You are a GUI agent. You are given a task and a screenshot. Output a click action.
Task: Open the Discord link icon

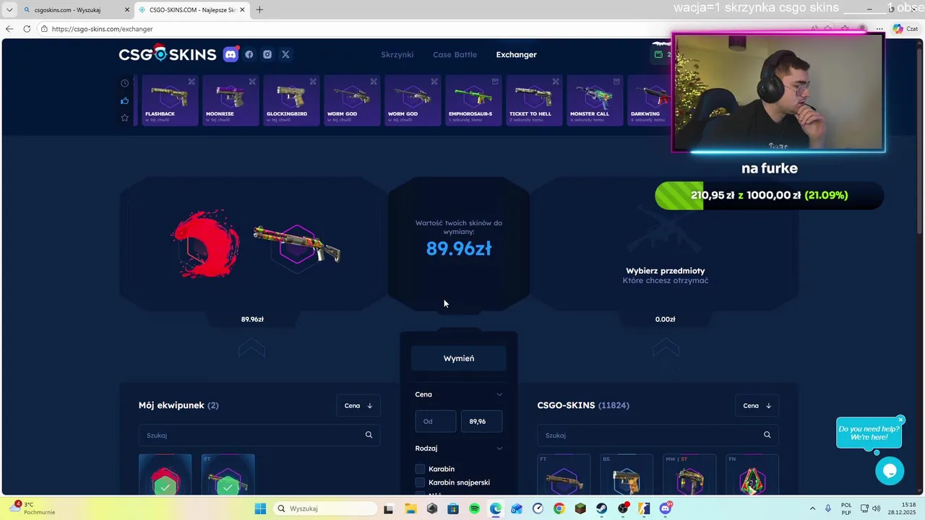coord(231,54)
